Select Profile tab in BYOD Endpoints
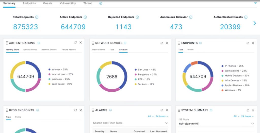Viewport: 260px width, 133px height. (18, 117)
